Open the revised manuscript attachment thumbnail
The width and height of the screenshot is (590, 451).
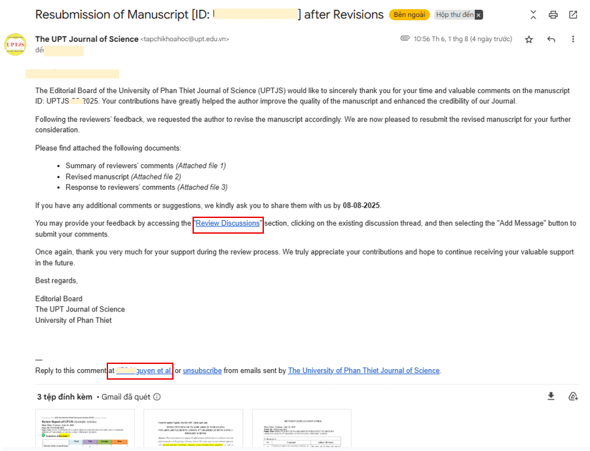click(x=193, y=429)
